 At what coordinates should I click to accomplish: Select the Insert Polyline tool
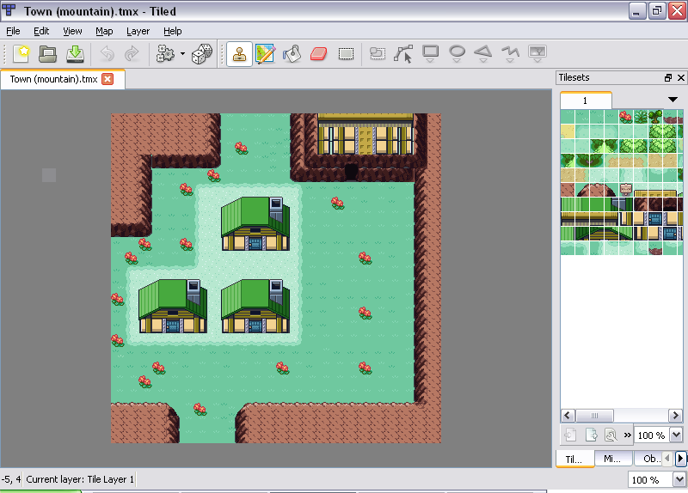coord(510,54)
